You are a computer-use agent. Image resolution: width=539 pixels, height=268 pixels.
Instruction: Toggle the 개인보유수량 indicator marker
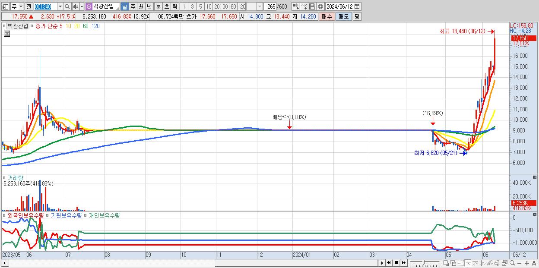click(86, 215)
